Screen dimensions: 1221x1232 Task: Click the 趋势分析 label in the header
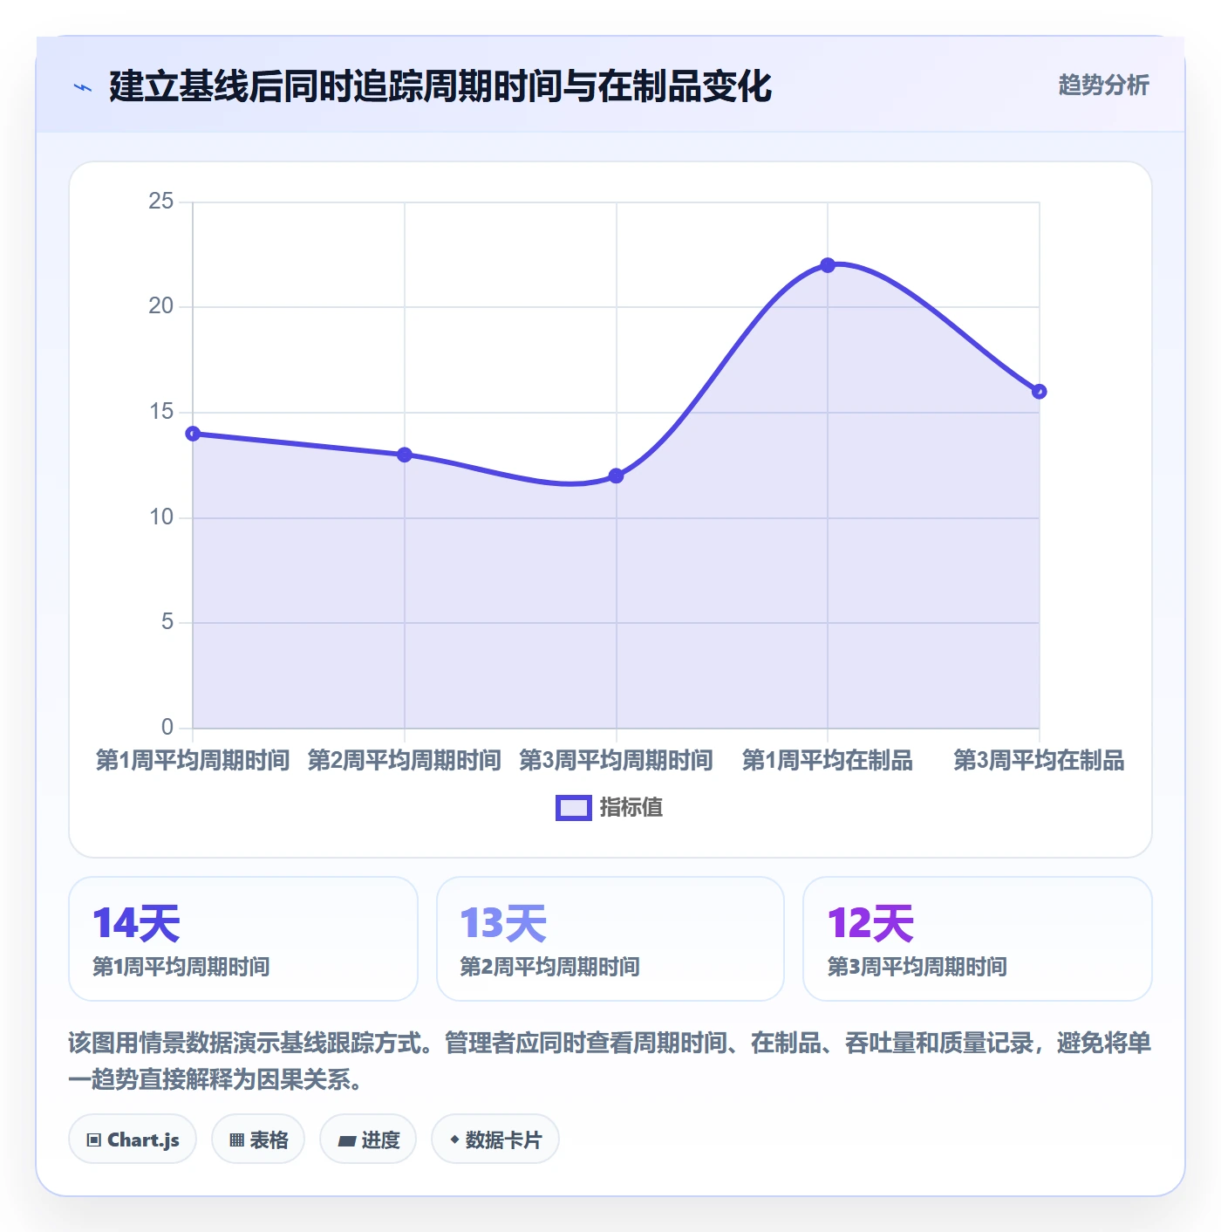click(1103, 85)
